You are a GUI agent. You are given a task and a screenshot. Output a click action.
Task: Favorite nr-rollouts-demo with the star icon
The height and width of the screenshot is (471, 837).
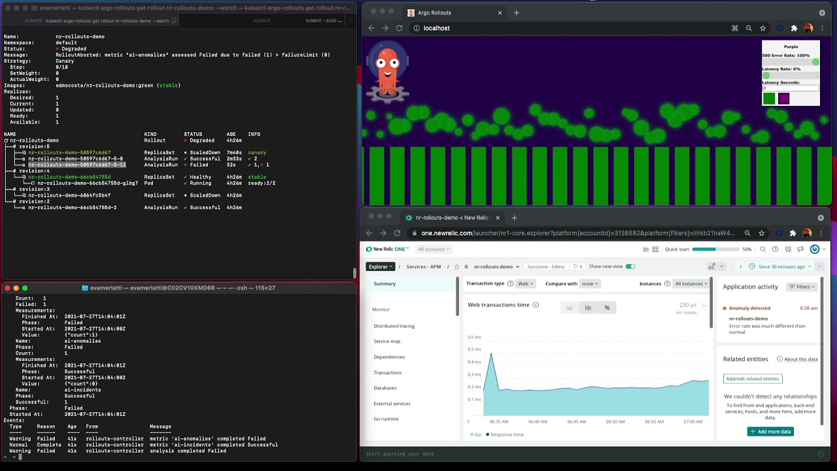point(456,266)
